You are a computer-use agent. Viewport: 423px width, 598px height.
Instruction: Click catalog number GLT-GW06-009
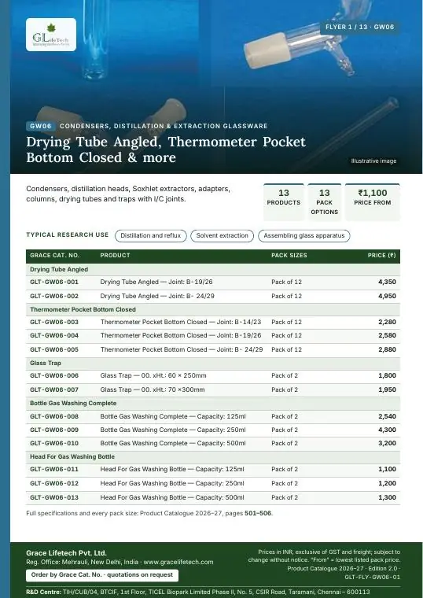click(54, 430)
